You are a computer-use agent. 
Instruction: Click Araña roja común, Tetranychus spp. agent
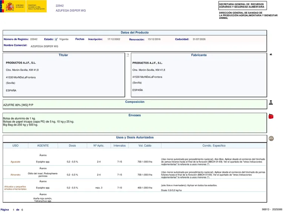pyautogui.click(x=43, y=200)
